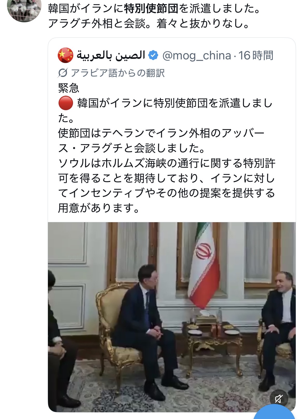
Task: Tap the الصين بالعربية account name
Action: (x=111, y=55)
